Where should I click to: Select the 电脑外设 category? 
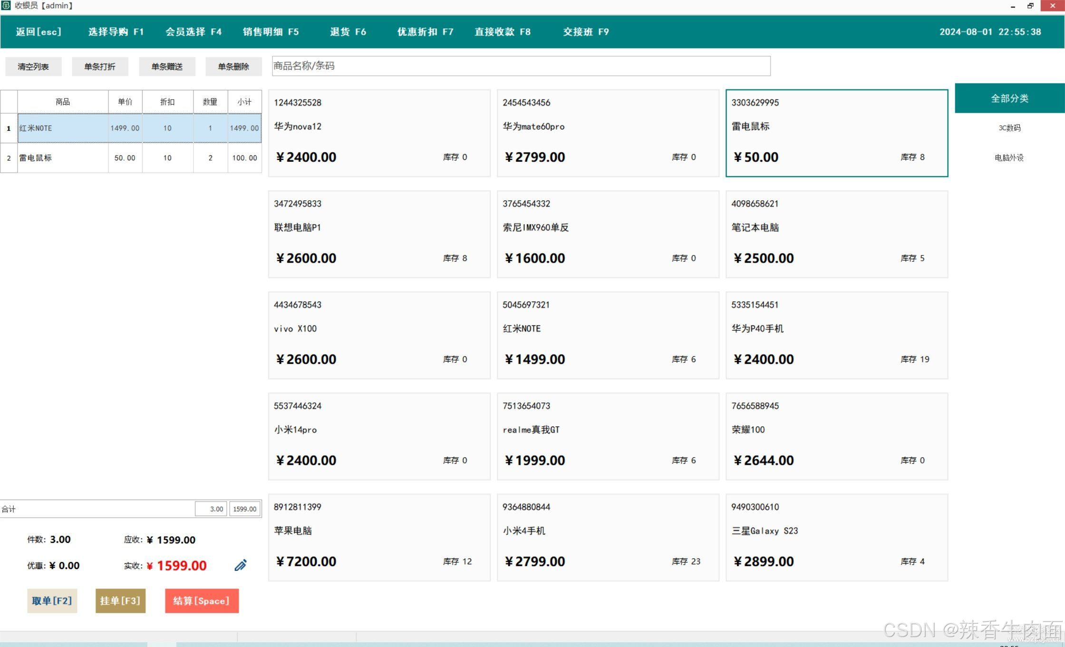1009,158
